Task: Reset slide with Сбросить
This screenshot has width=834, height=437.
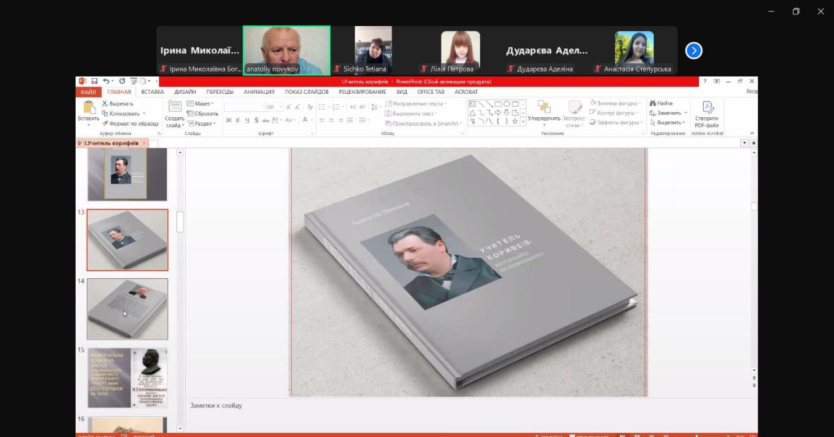Action: (202, 113)
